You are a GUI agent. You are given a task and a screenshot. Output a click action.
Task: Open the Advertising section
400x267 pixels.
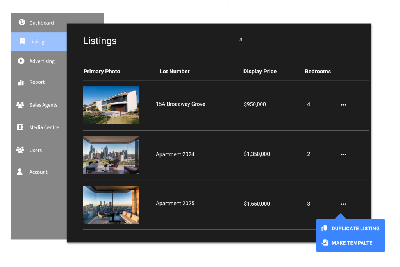[42, 61]
